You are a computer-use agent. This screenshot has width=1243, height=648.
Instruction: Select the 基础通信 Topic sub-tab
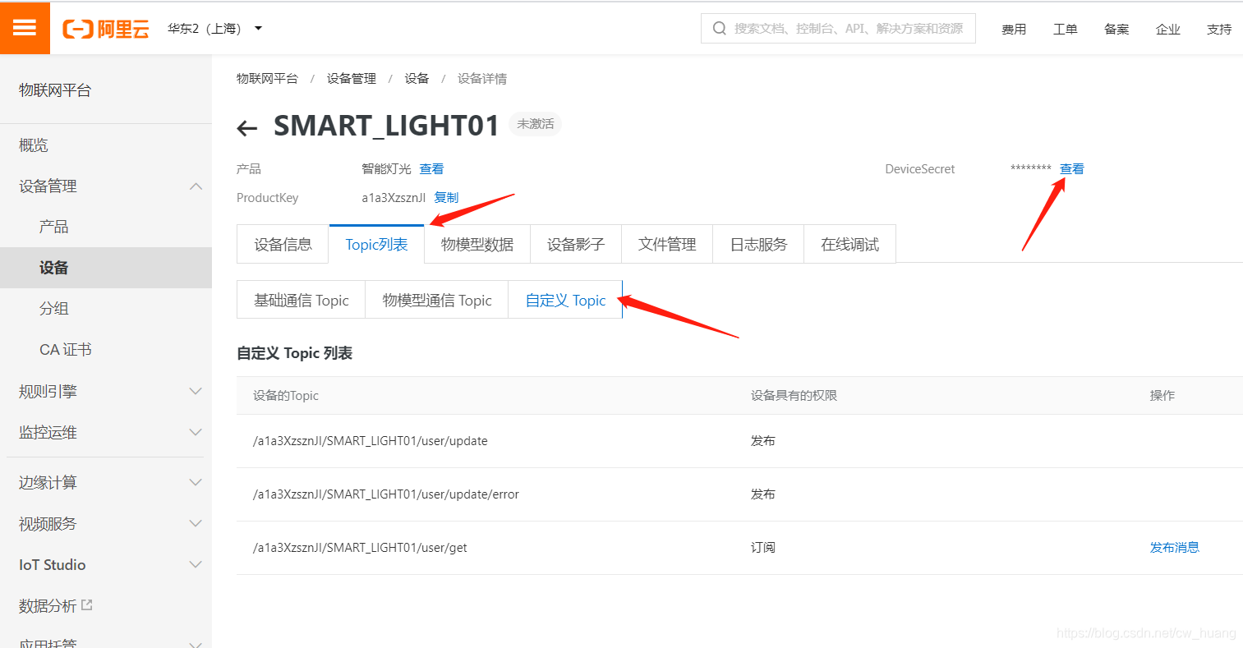(301, 299)
